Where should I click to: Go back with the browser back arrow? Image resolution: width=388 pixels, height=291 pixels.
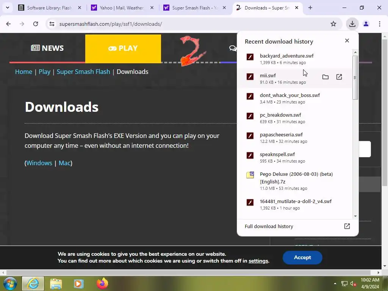tap(8, 24)
